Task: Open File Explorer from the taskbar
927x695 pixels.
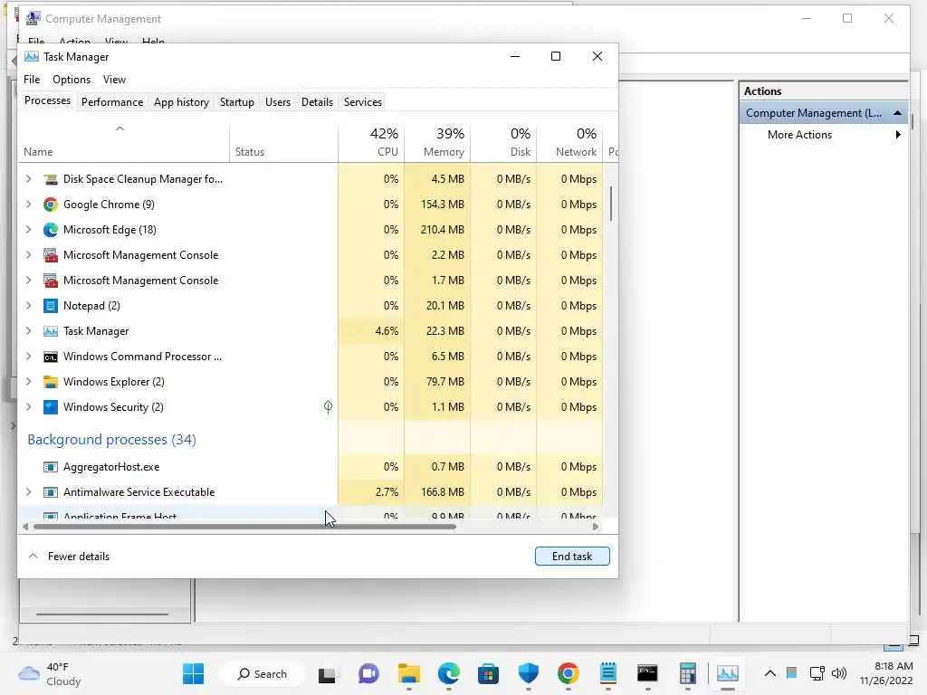Action: (x=408, y=673)
